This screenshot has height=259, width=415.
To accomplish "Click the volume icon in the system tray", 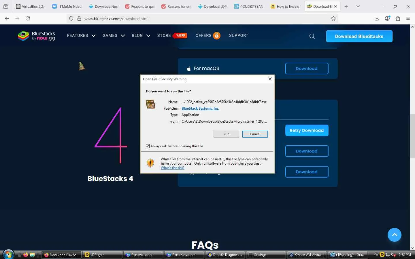I will (x=393, y=255).
